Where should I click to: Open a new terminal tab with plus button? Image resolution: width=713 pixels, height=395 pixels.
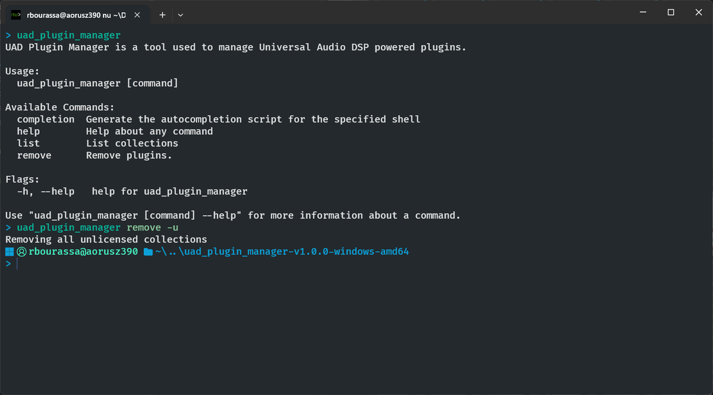tap(162, 14)
